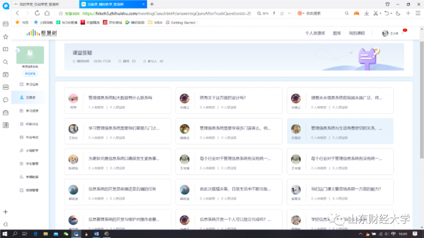The height and width of the screenshot is (238, 424).
Task: Close the active 见面课 browser tab
Action: 144,4
